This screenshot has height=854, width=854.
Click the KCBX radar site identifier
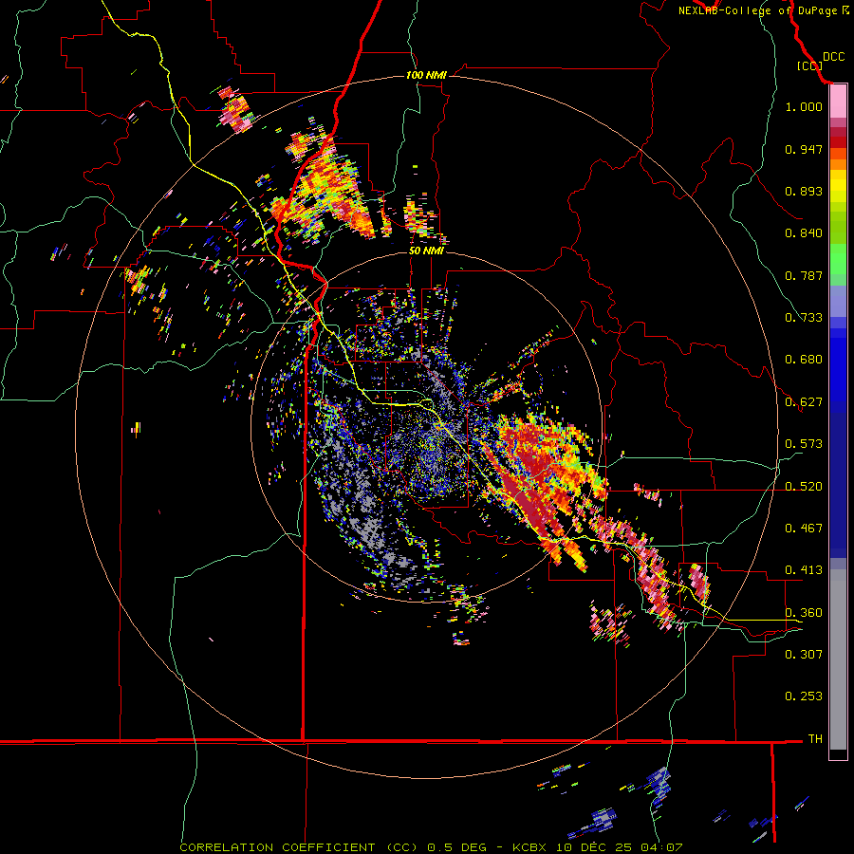[x=529, y=847]
